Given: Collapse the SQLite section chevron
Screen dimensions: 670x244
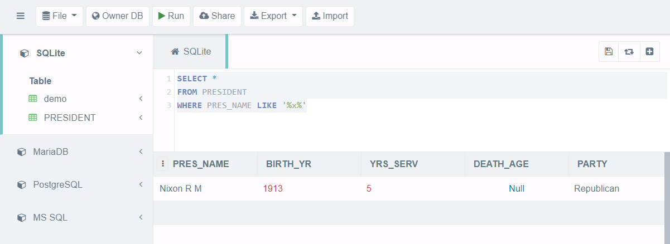Looking at the screenshot, I should coord(139,53).
